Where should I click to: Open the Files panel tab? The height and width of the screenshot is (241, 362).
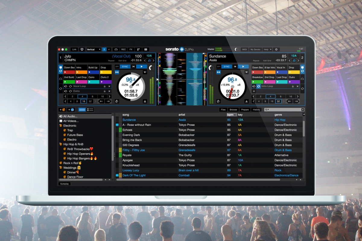pos(223,110)
